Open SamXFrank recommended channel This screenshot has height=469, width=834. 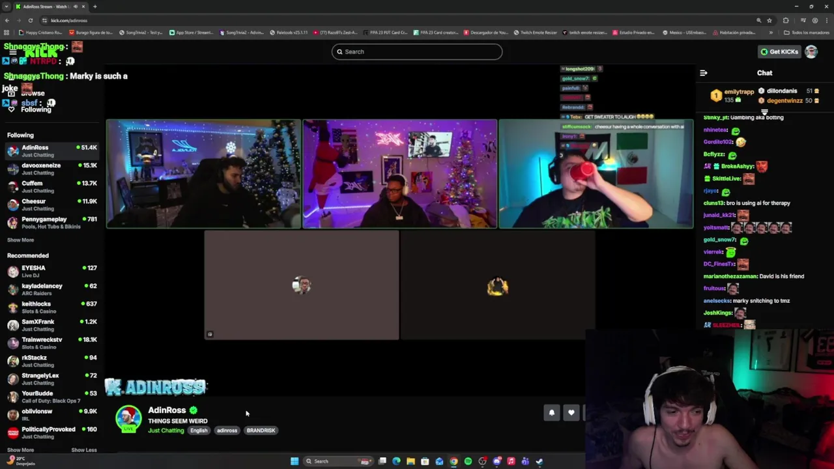[52, 325]
